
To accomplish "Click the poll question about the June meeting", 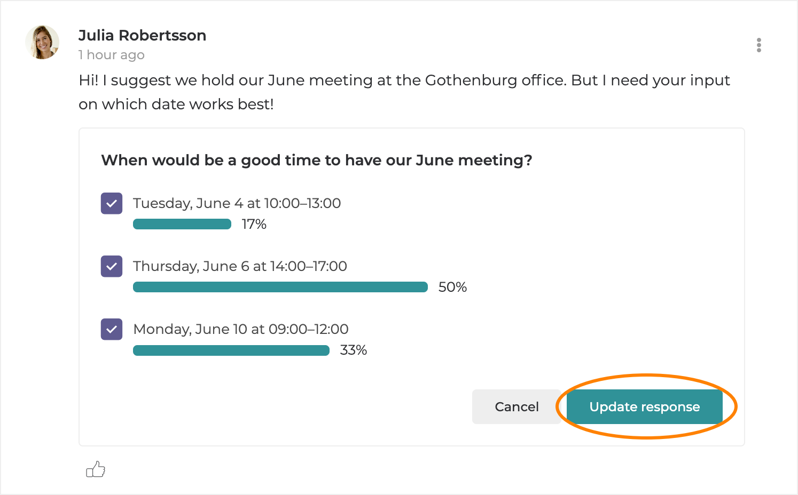I will [x=316, y=160].
